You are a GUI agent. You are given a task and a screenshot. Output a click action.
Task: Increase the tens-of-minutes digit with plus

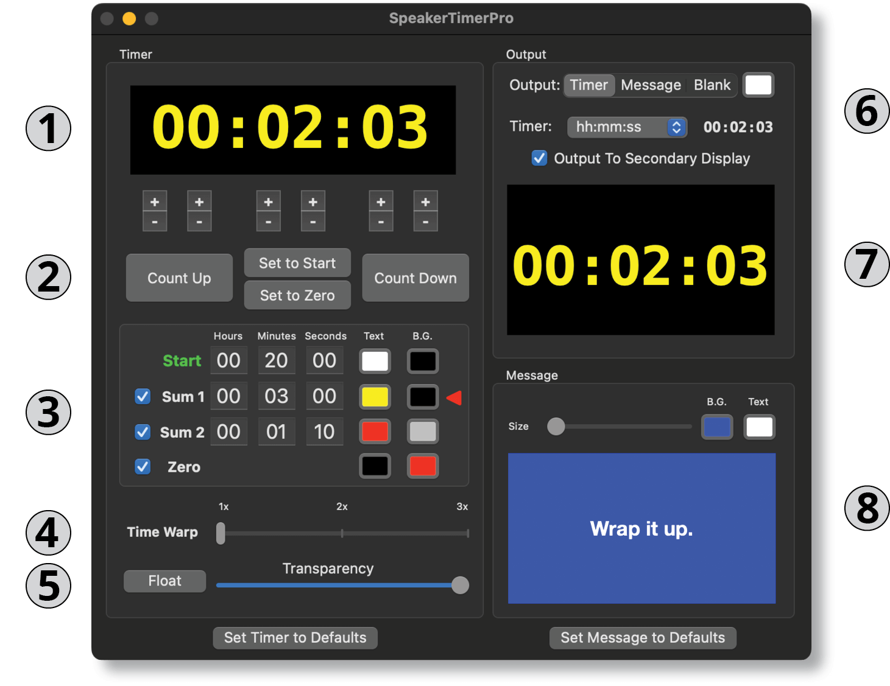268,201
